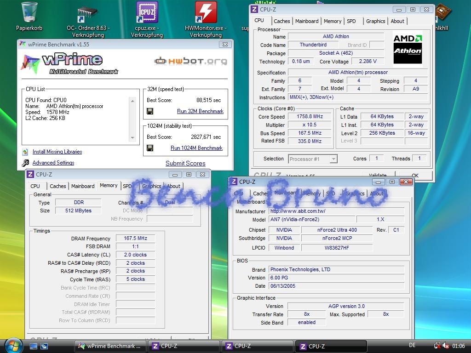Viewport: 471px width, 353px height.
Task: Click the Chipset value nForce2 Ultra 400
Action: [337, 230]
